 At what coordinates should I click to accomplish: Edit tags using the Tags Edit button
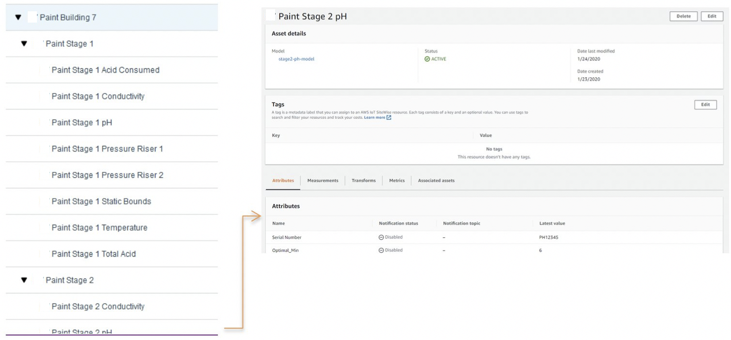705,105
